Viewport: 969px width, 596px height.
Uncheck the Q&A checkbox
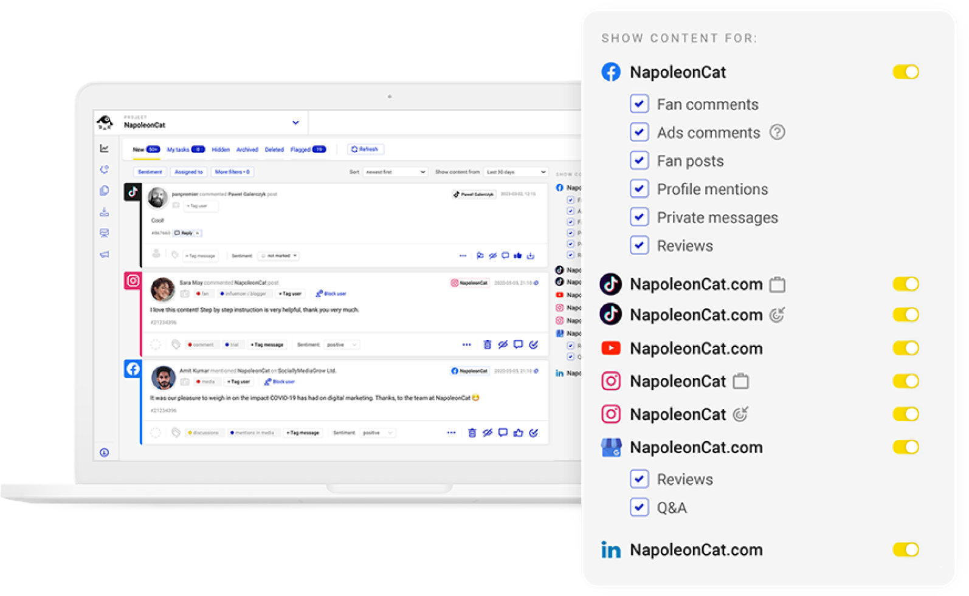639,507
